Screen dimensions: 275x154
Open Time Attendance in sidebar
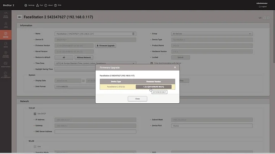[x=6, y=75]
